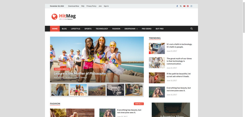Click the 'June 23, 2017' date

(172, 51)
